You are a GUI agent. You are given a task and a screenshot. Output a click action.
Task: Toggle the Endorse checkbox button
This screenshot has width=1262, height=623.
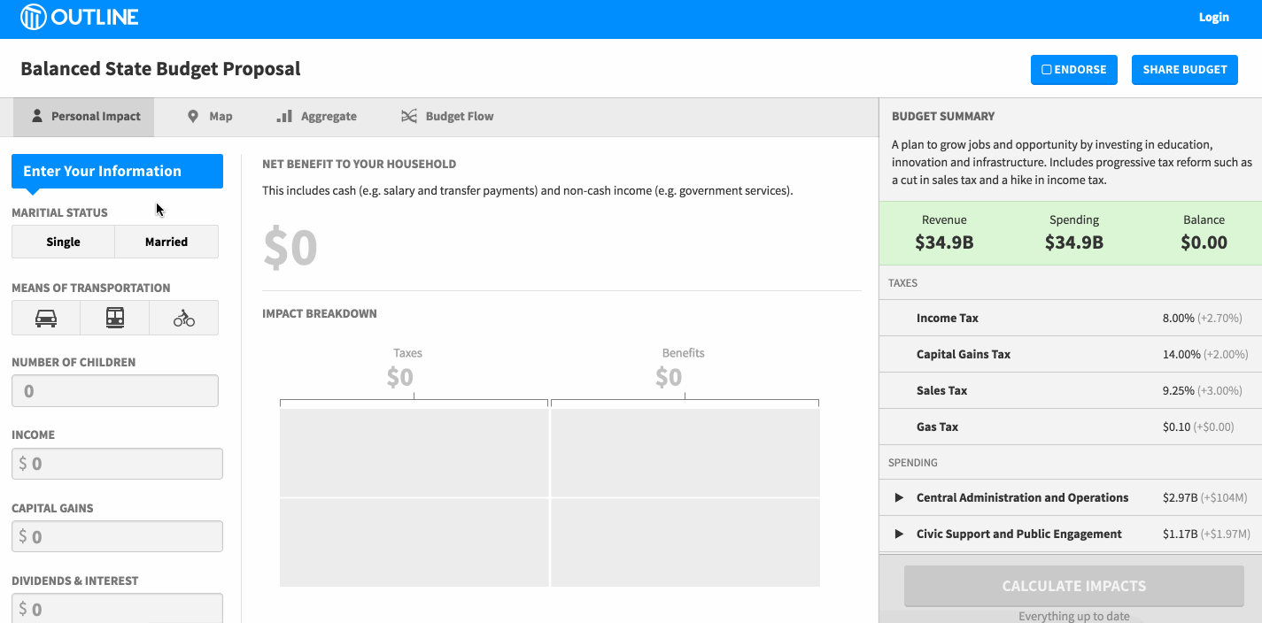tap(1073, 70)
